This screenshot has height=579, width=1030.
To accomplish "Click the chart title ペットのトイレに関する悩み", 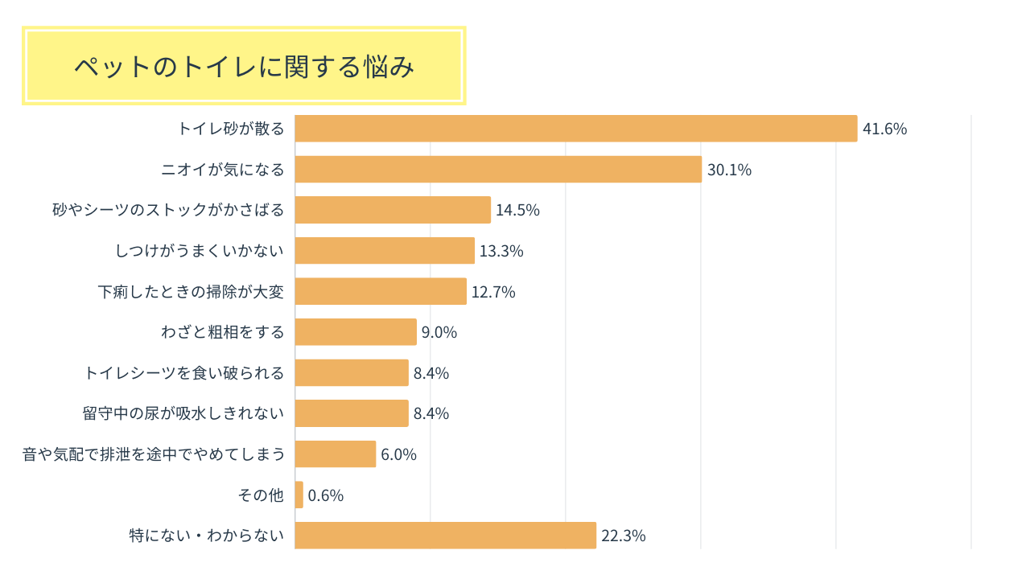I will coord(244,66).
